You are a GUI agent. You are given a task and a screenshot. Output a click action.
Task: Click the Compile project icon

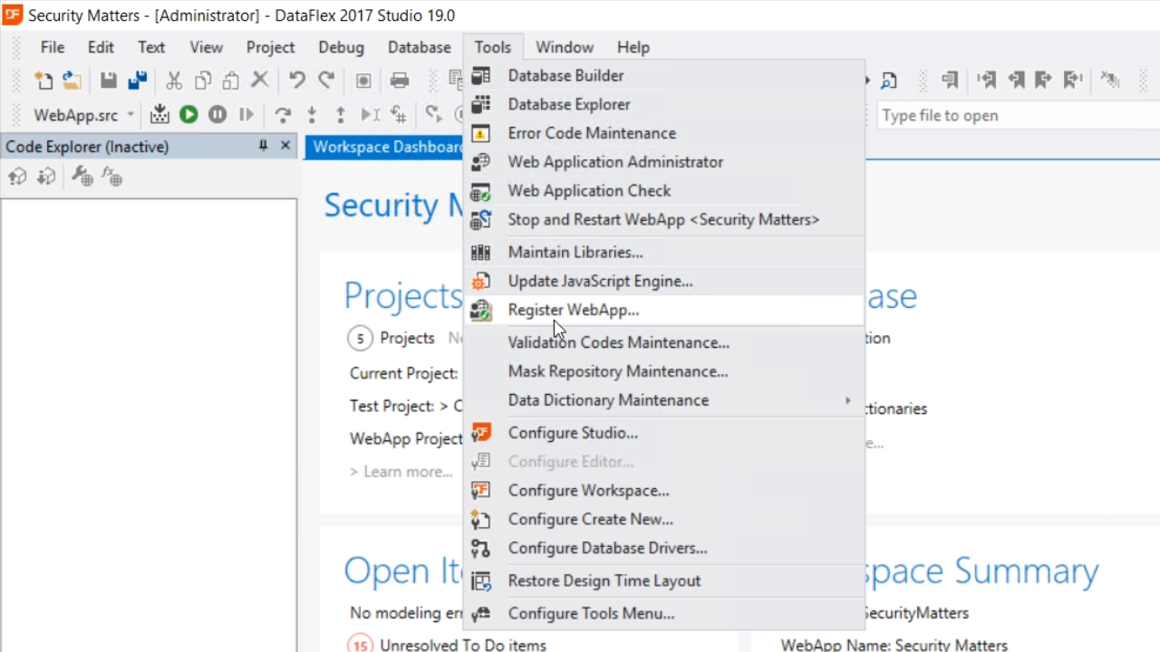click(159, 115)
